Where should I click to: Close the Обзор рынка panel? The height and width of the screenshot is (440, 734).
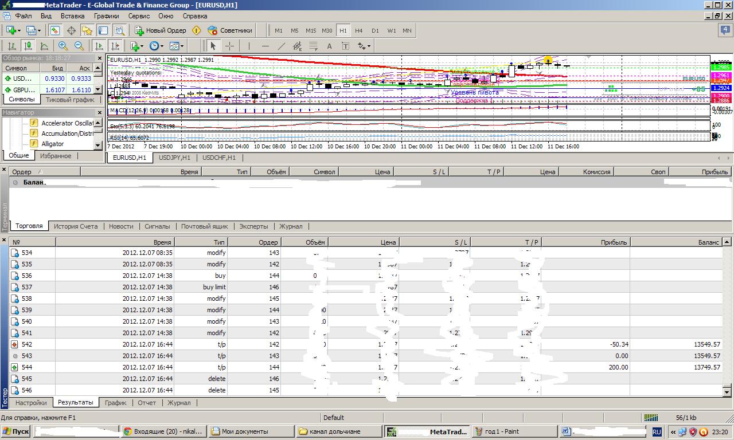[x=100, y=58]
